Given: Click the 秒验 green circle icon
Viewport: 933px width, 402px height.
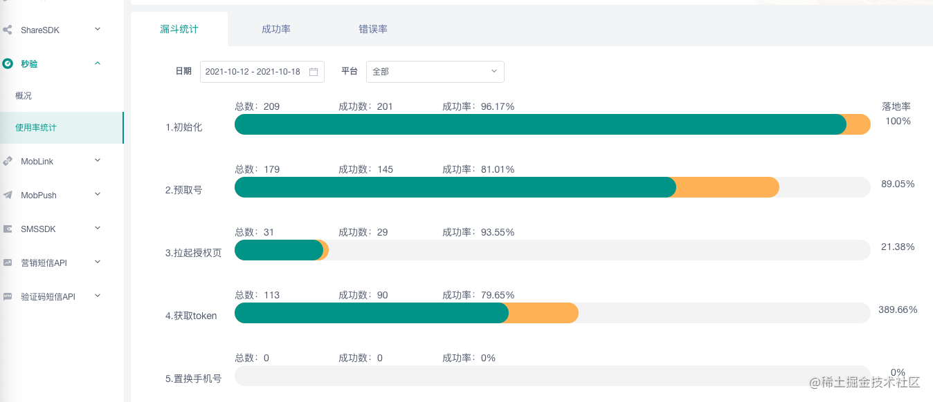Looking at the screenshot, I should click(8, 64).
